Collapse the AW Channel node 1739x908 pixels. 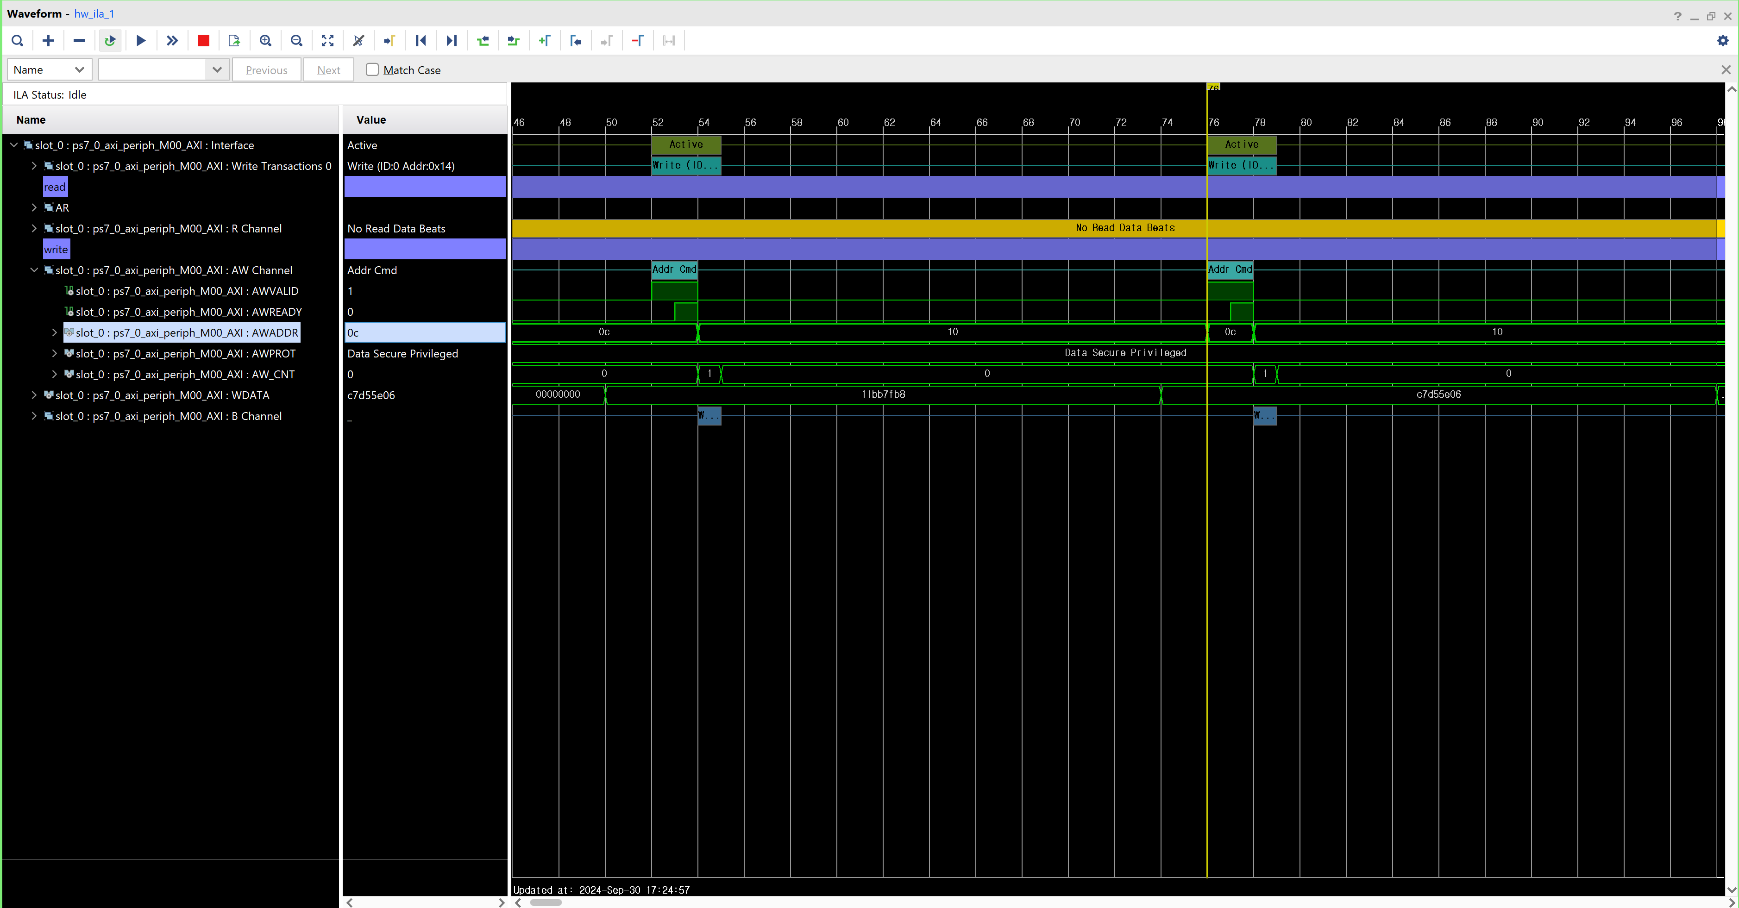(x=34, y=270)
